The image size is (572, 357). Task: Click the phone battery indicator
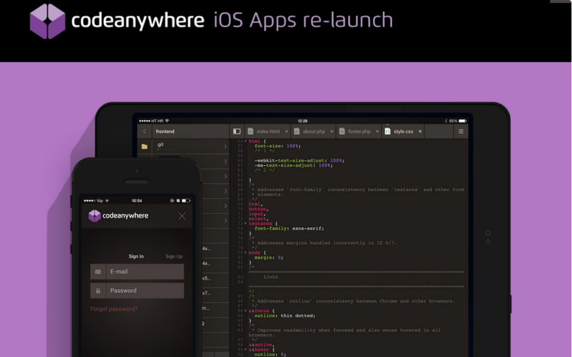[186, 201]
